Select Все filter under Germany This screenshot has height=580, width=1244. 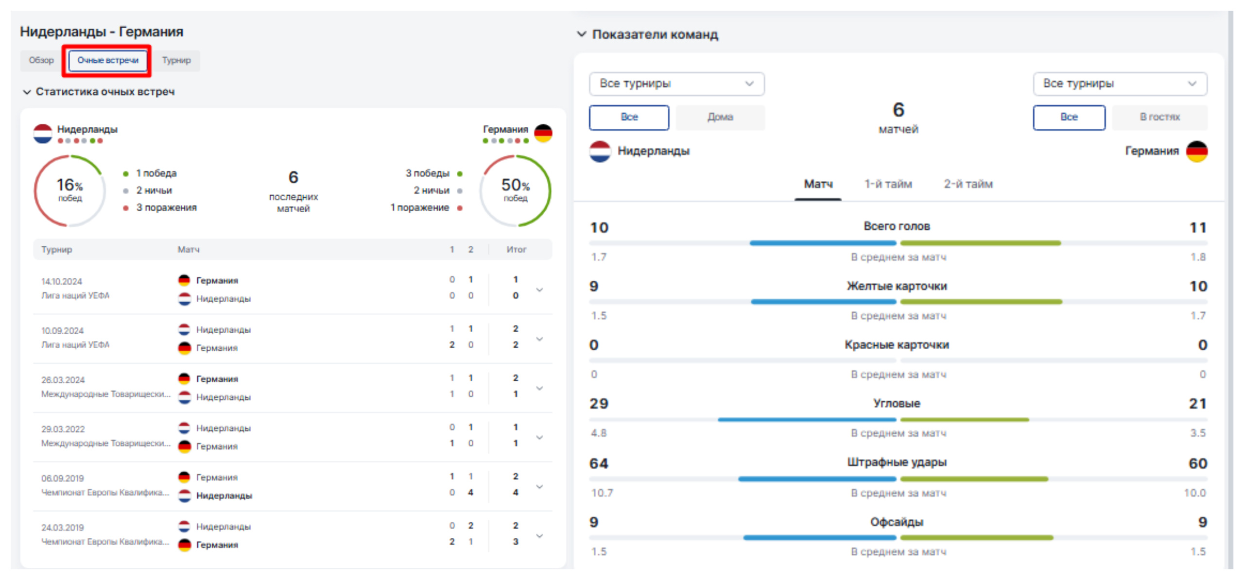coord(1069,118)
